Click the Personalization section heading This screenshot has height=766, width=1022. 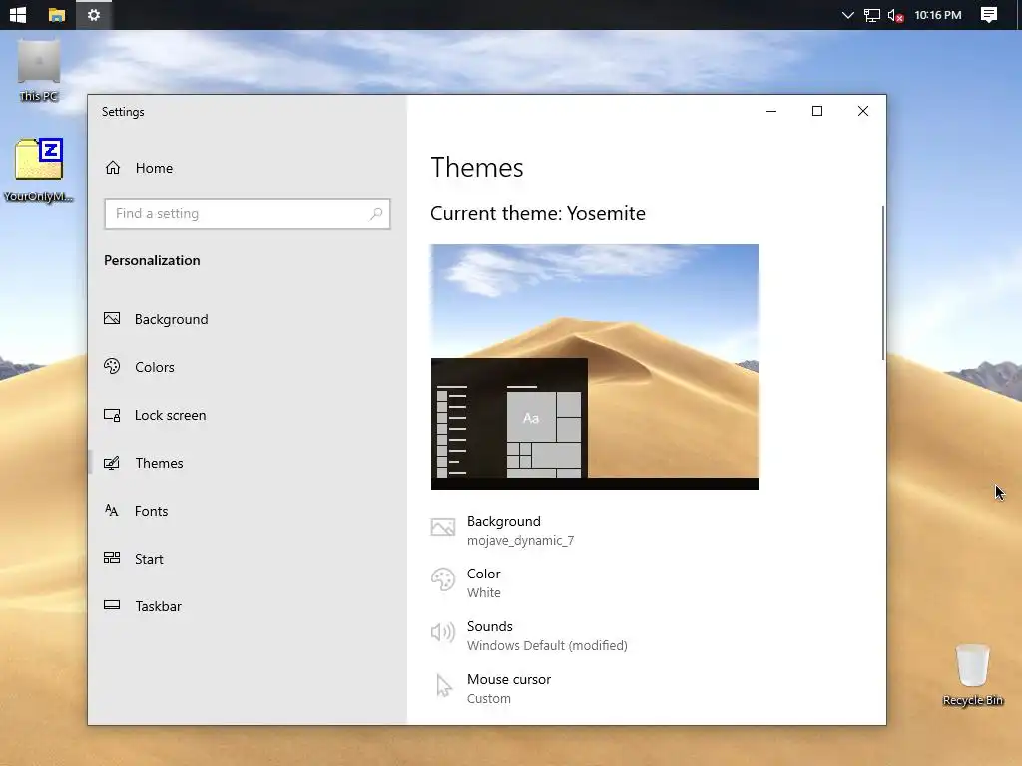(x=152, y=260)
